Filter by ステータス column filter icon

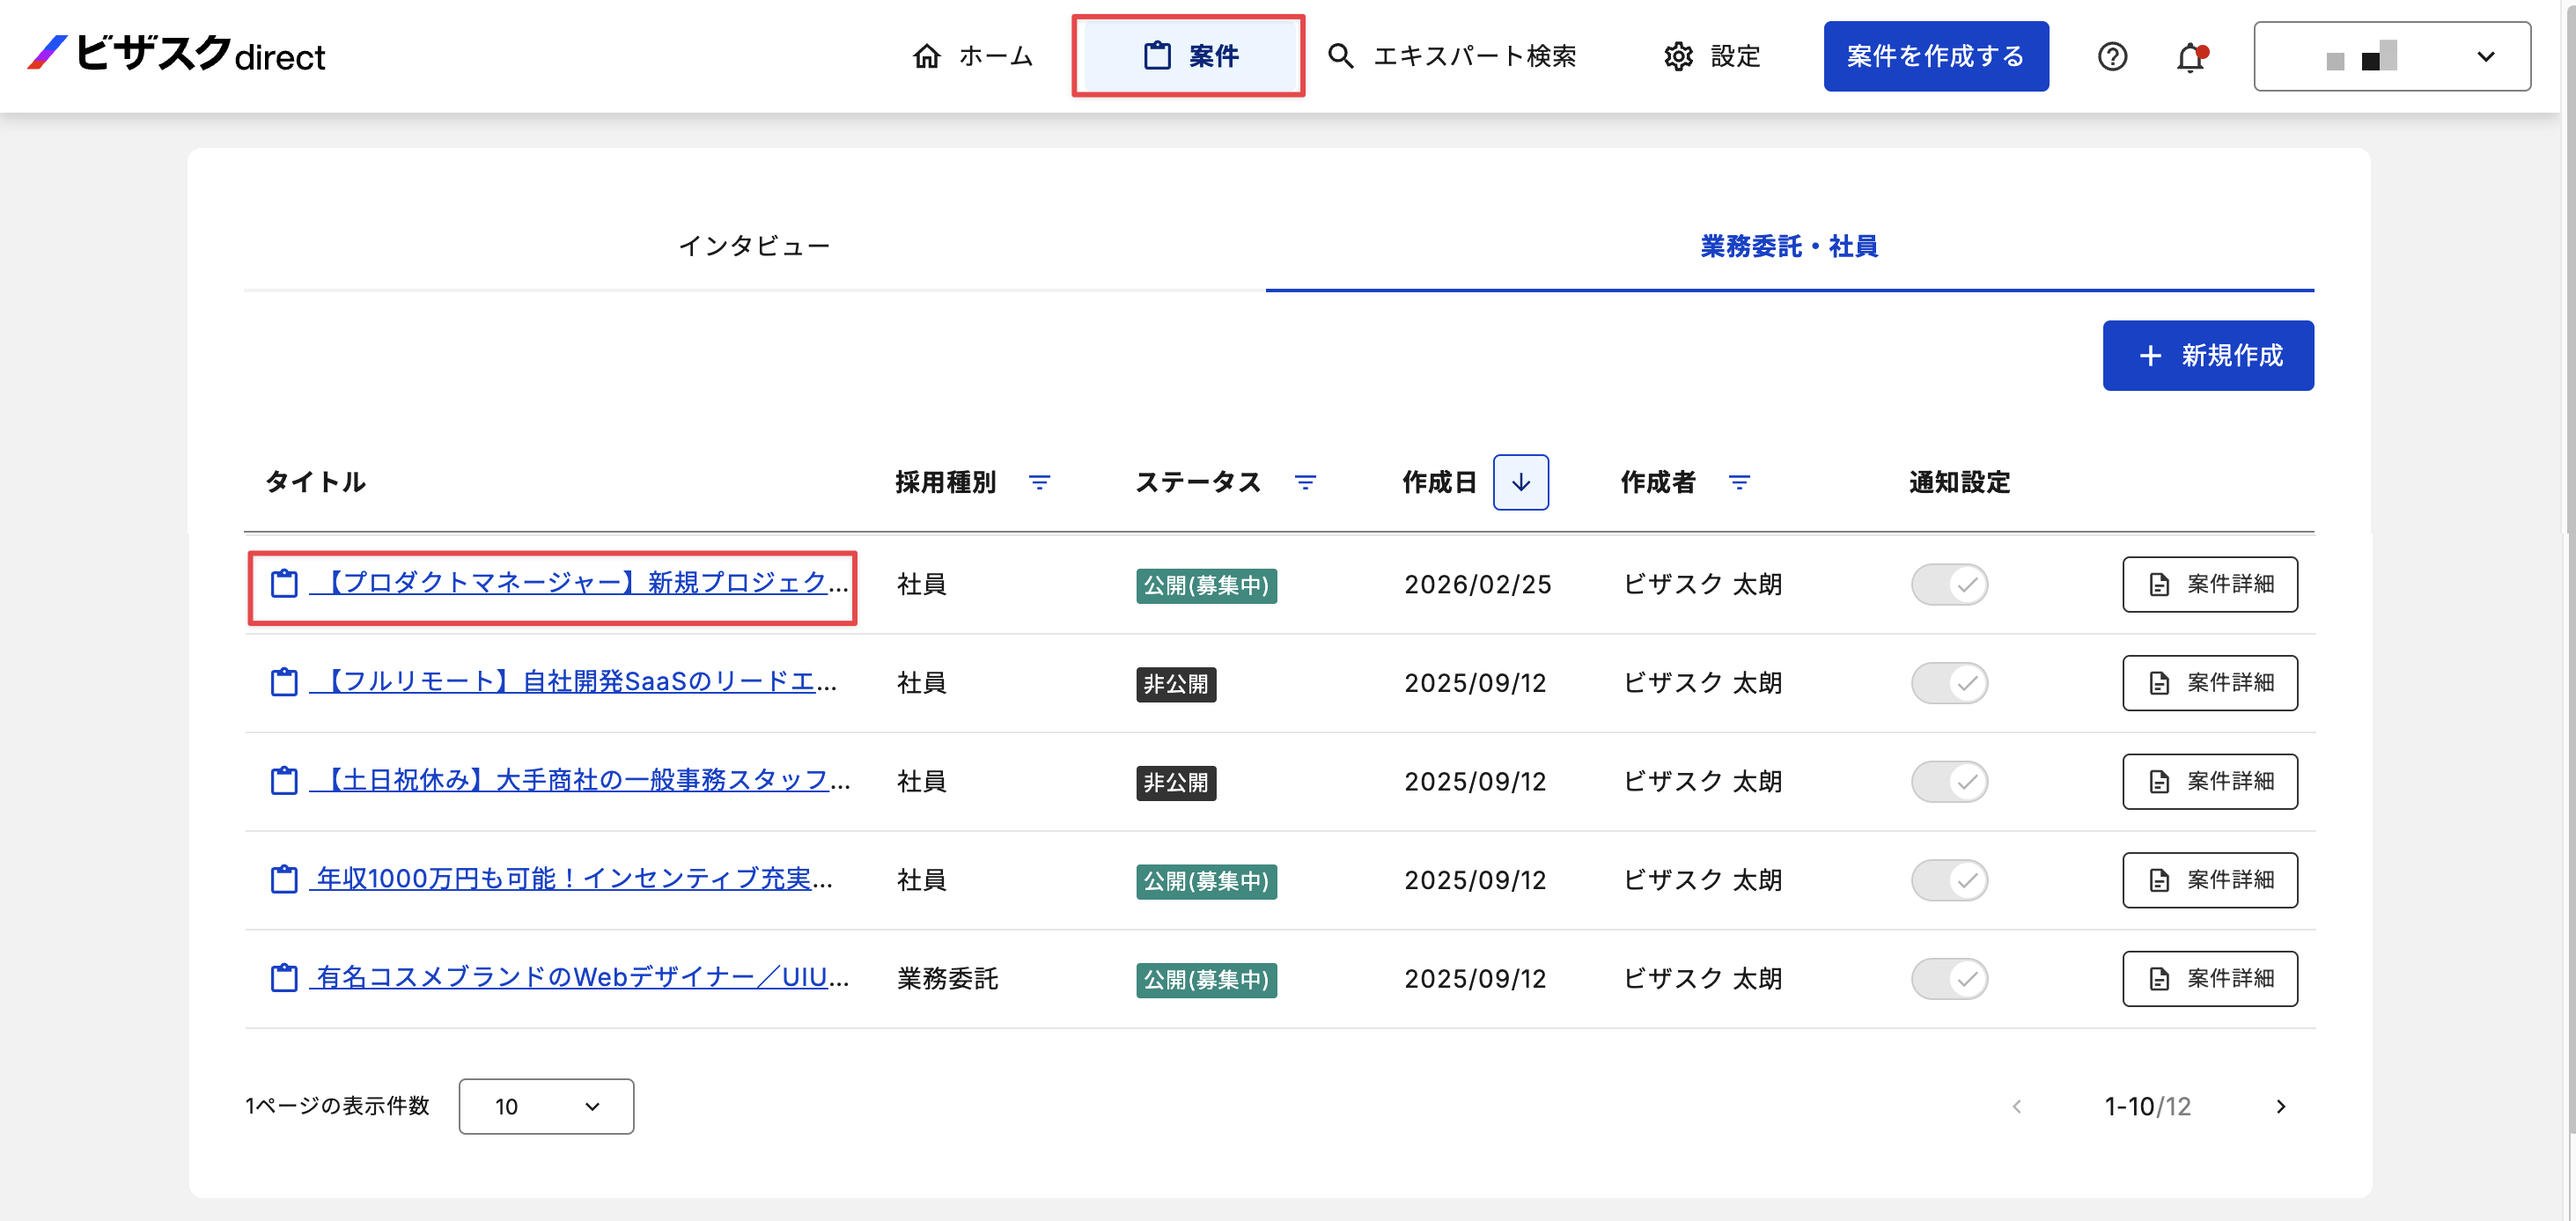click(x=1305, y=483)
